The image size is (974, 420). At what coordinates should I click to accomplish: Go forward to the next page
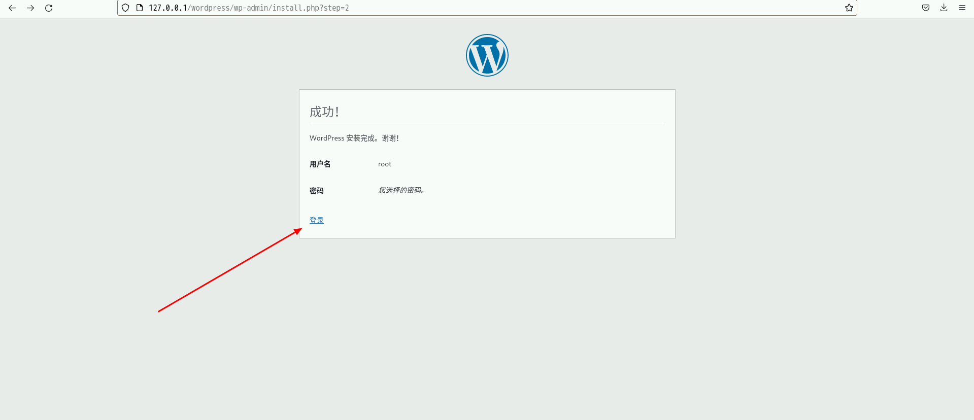(30, 8)
